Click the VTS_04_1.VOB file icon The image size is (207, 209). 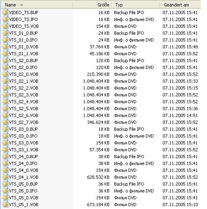5,177
